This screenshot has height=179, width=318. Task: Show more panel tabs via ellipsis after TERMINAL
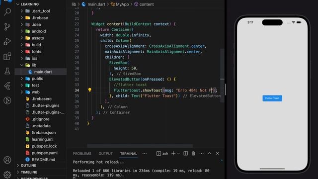tap(145, 154)
